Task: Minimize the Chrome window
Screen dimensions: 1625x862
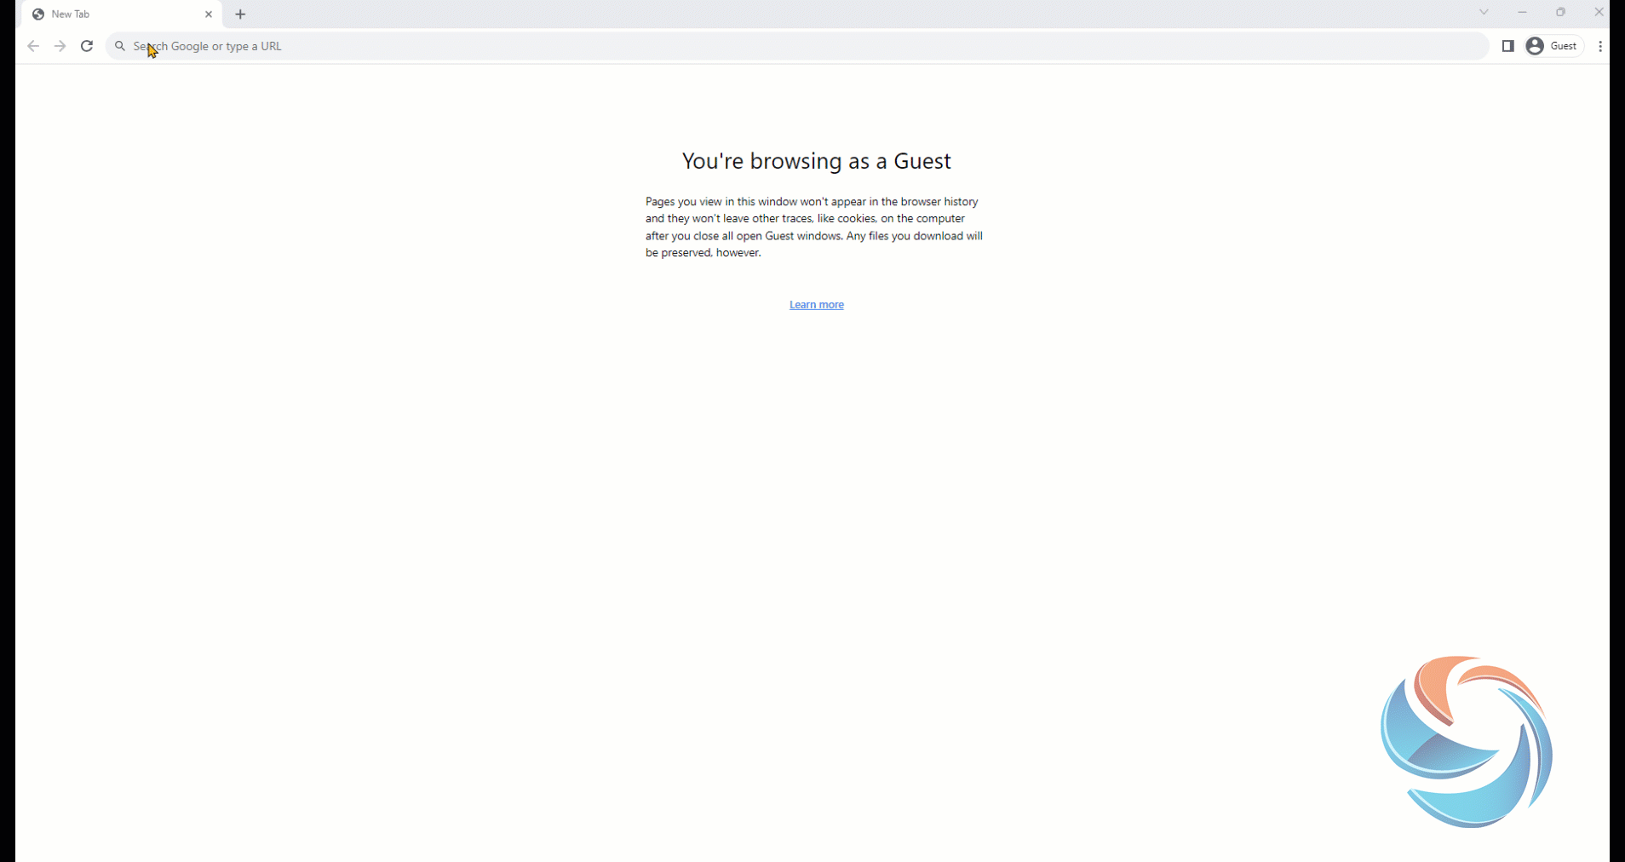Action: click(x=1522, y=12)
